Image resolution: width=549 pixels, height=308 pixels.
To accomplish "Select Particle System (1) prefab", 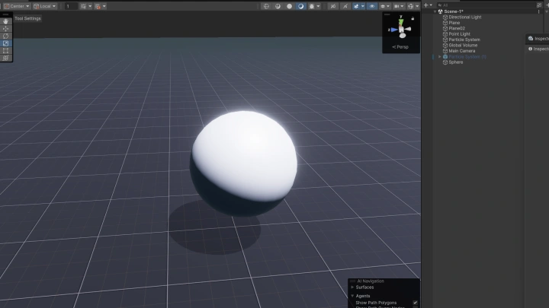I will click(467, 56).
